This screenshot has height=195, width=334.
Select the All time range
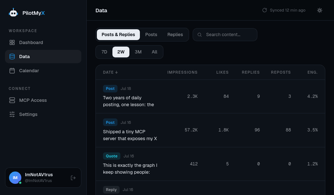tap(154, 52)
